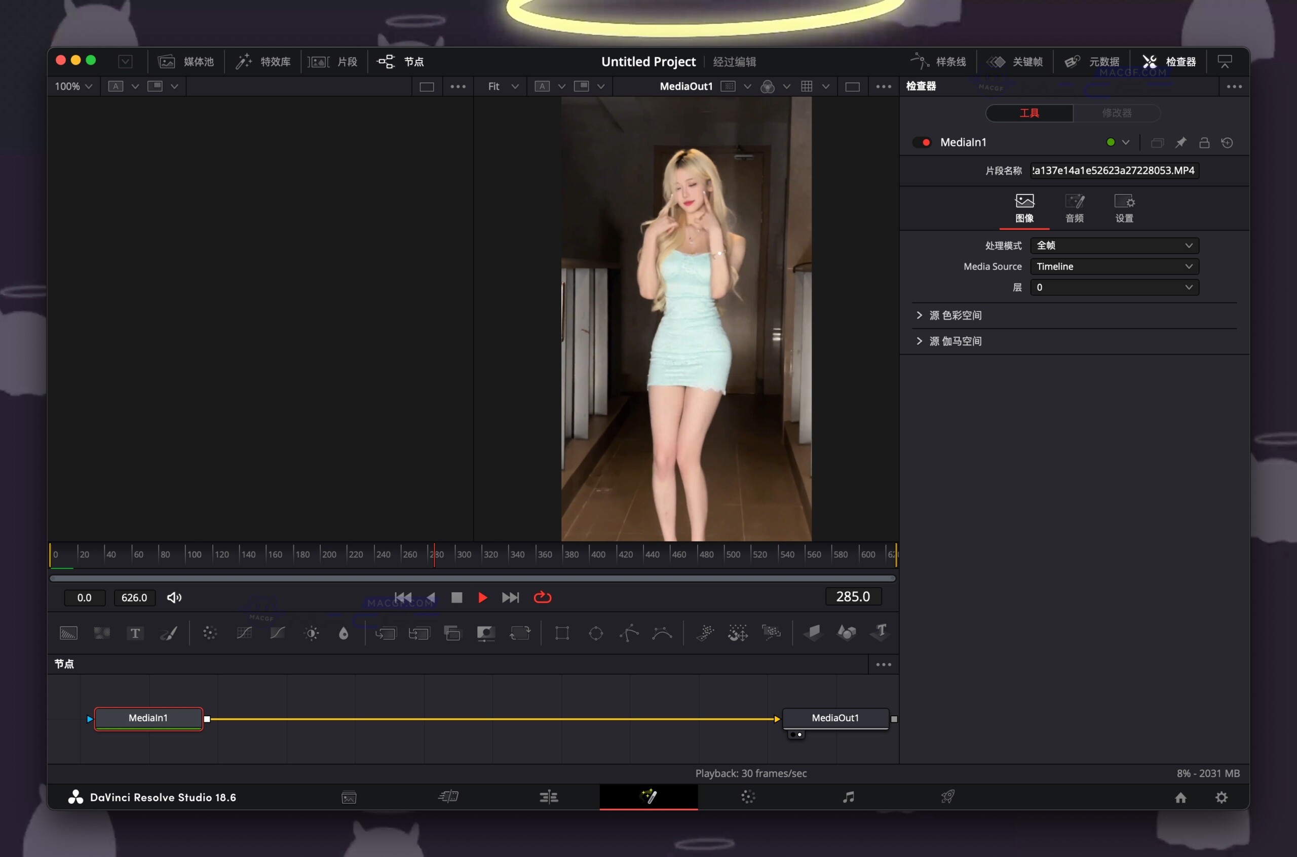Toggle the 特效库 panel
This screenshot has width=1297, height=857.
[263, 61]
